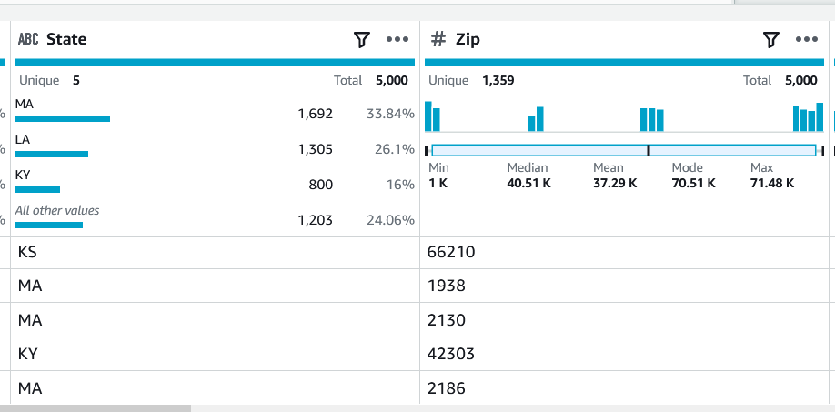Viewport: 835px width, 412px height.
Task: Click the Zip box plot range bar
Action: [x=546, y=150]
